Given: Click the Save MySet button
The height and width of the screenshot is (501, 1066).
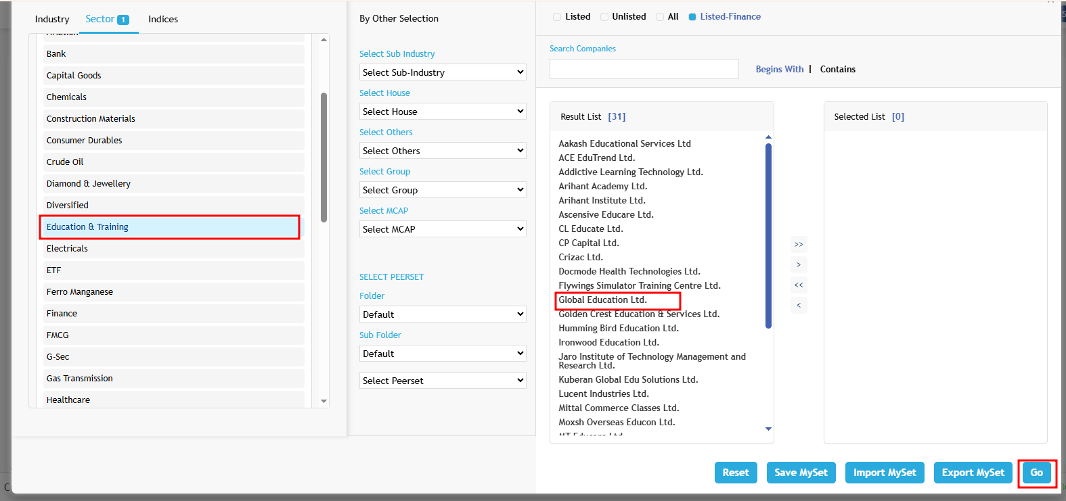Looking at the screenshot, I should [801, 473].
